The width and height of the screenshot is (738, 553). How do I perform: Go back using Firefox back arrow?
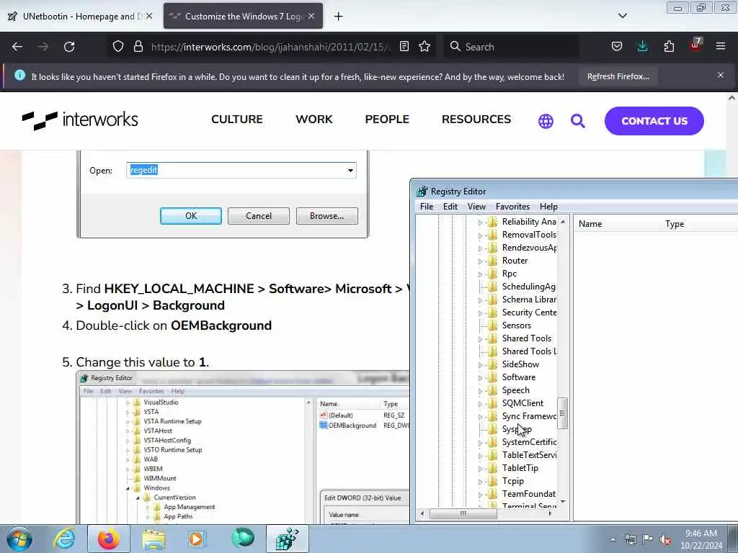[x=17, y=47]
